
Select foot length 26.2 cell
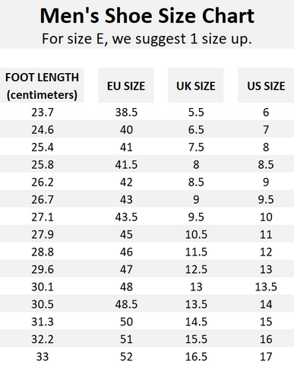[43, 182]
